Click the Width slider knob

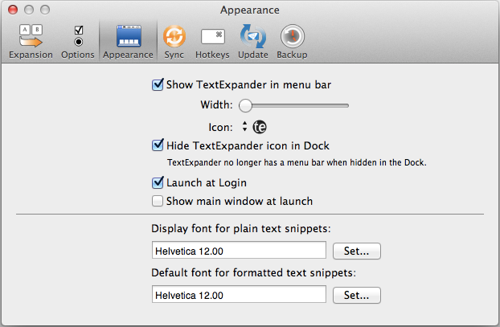point(245,105)
